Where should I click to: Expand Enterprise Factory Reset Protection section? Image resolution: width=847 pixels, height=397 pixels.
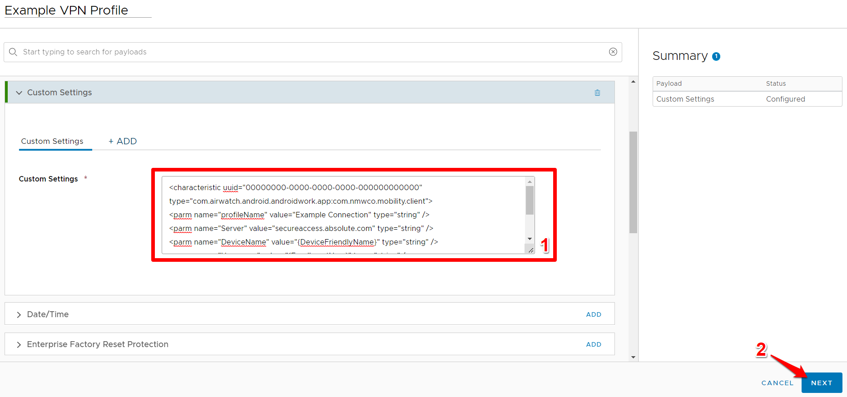pos(19,344)
